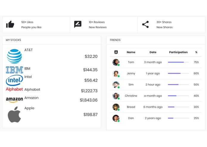Click the 6 months ago date cell
This screenshot has width=207, height=147.
tap(153, 107)
